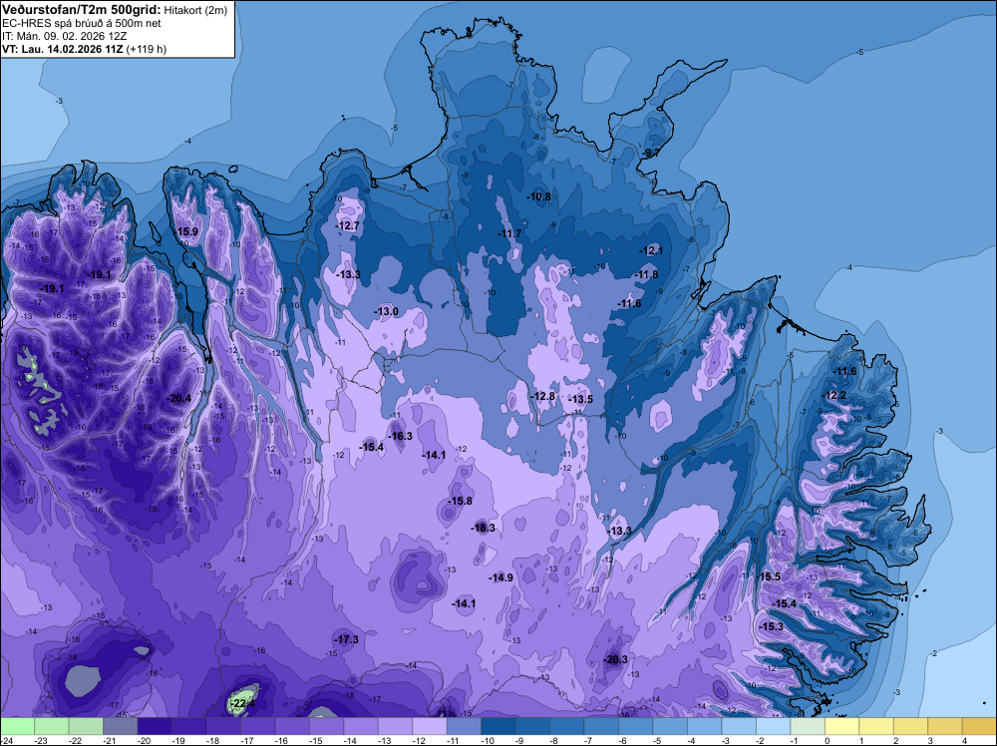Click the -15.5 temperature value

[x=768, y=576]
